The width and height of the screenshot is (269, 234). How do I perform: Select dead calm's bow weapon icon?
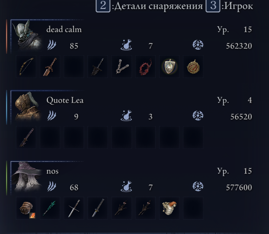(x=26, y=67)
